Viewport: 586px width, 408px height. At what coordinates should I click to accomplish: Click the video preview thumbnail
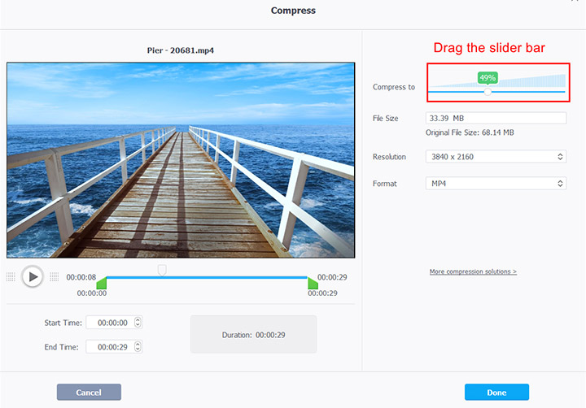click(x=181, y=160)
